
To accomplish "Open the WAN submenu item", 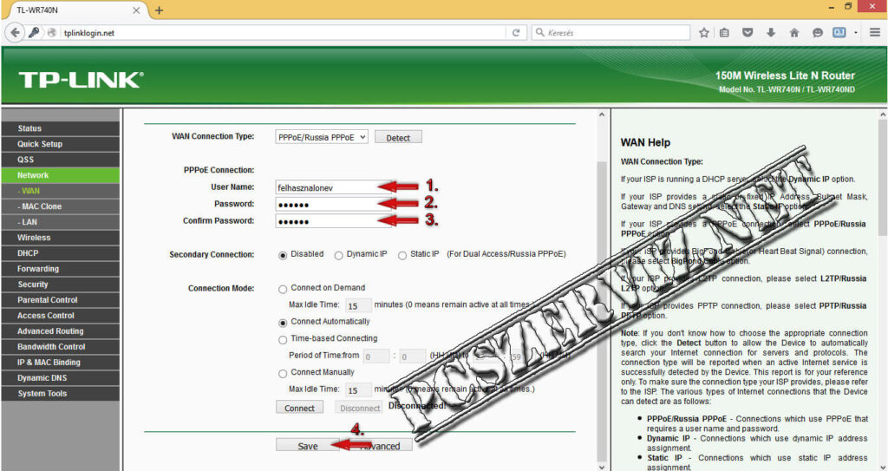I will point(61,191).
